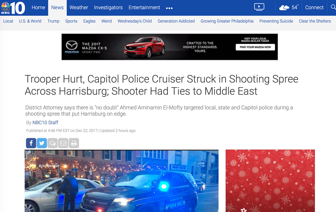This screenshot has height=212, width=336.
Task: Open comments with speech bubble icon
Action: [x=52, y=143]
